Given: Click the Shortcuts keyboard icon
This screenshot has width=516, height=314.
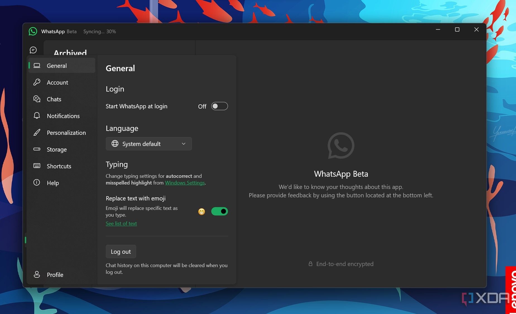Looking at the screenshot, I should click(37, 166).
